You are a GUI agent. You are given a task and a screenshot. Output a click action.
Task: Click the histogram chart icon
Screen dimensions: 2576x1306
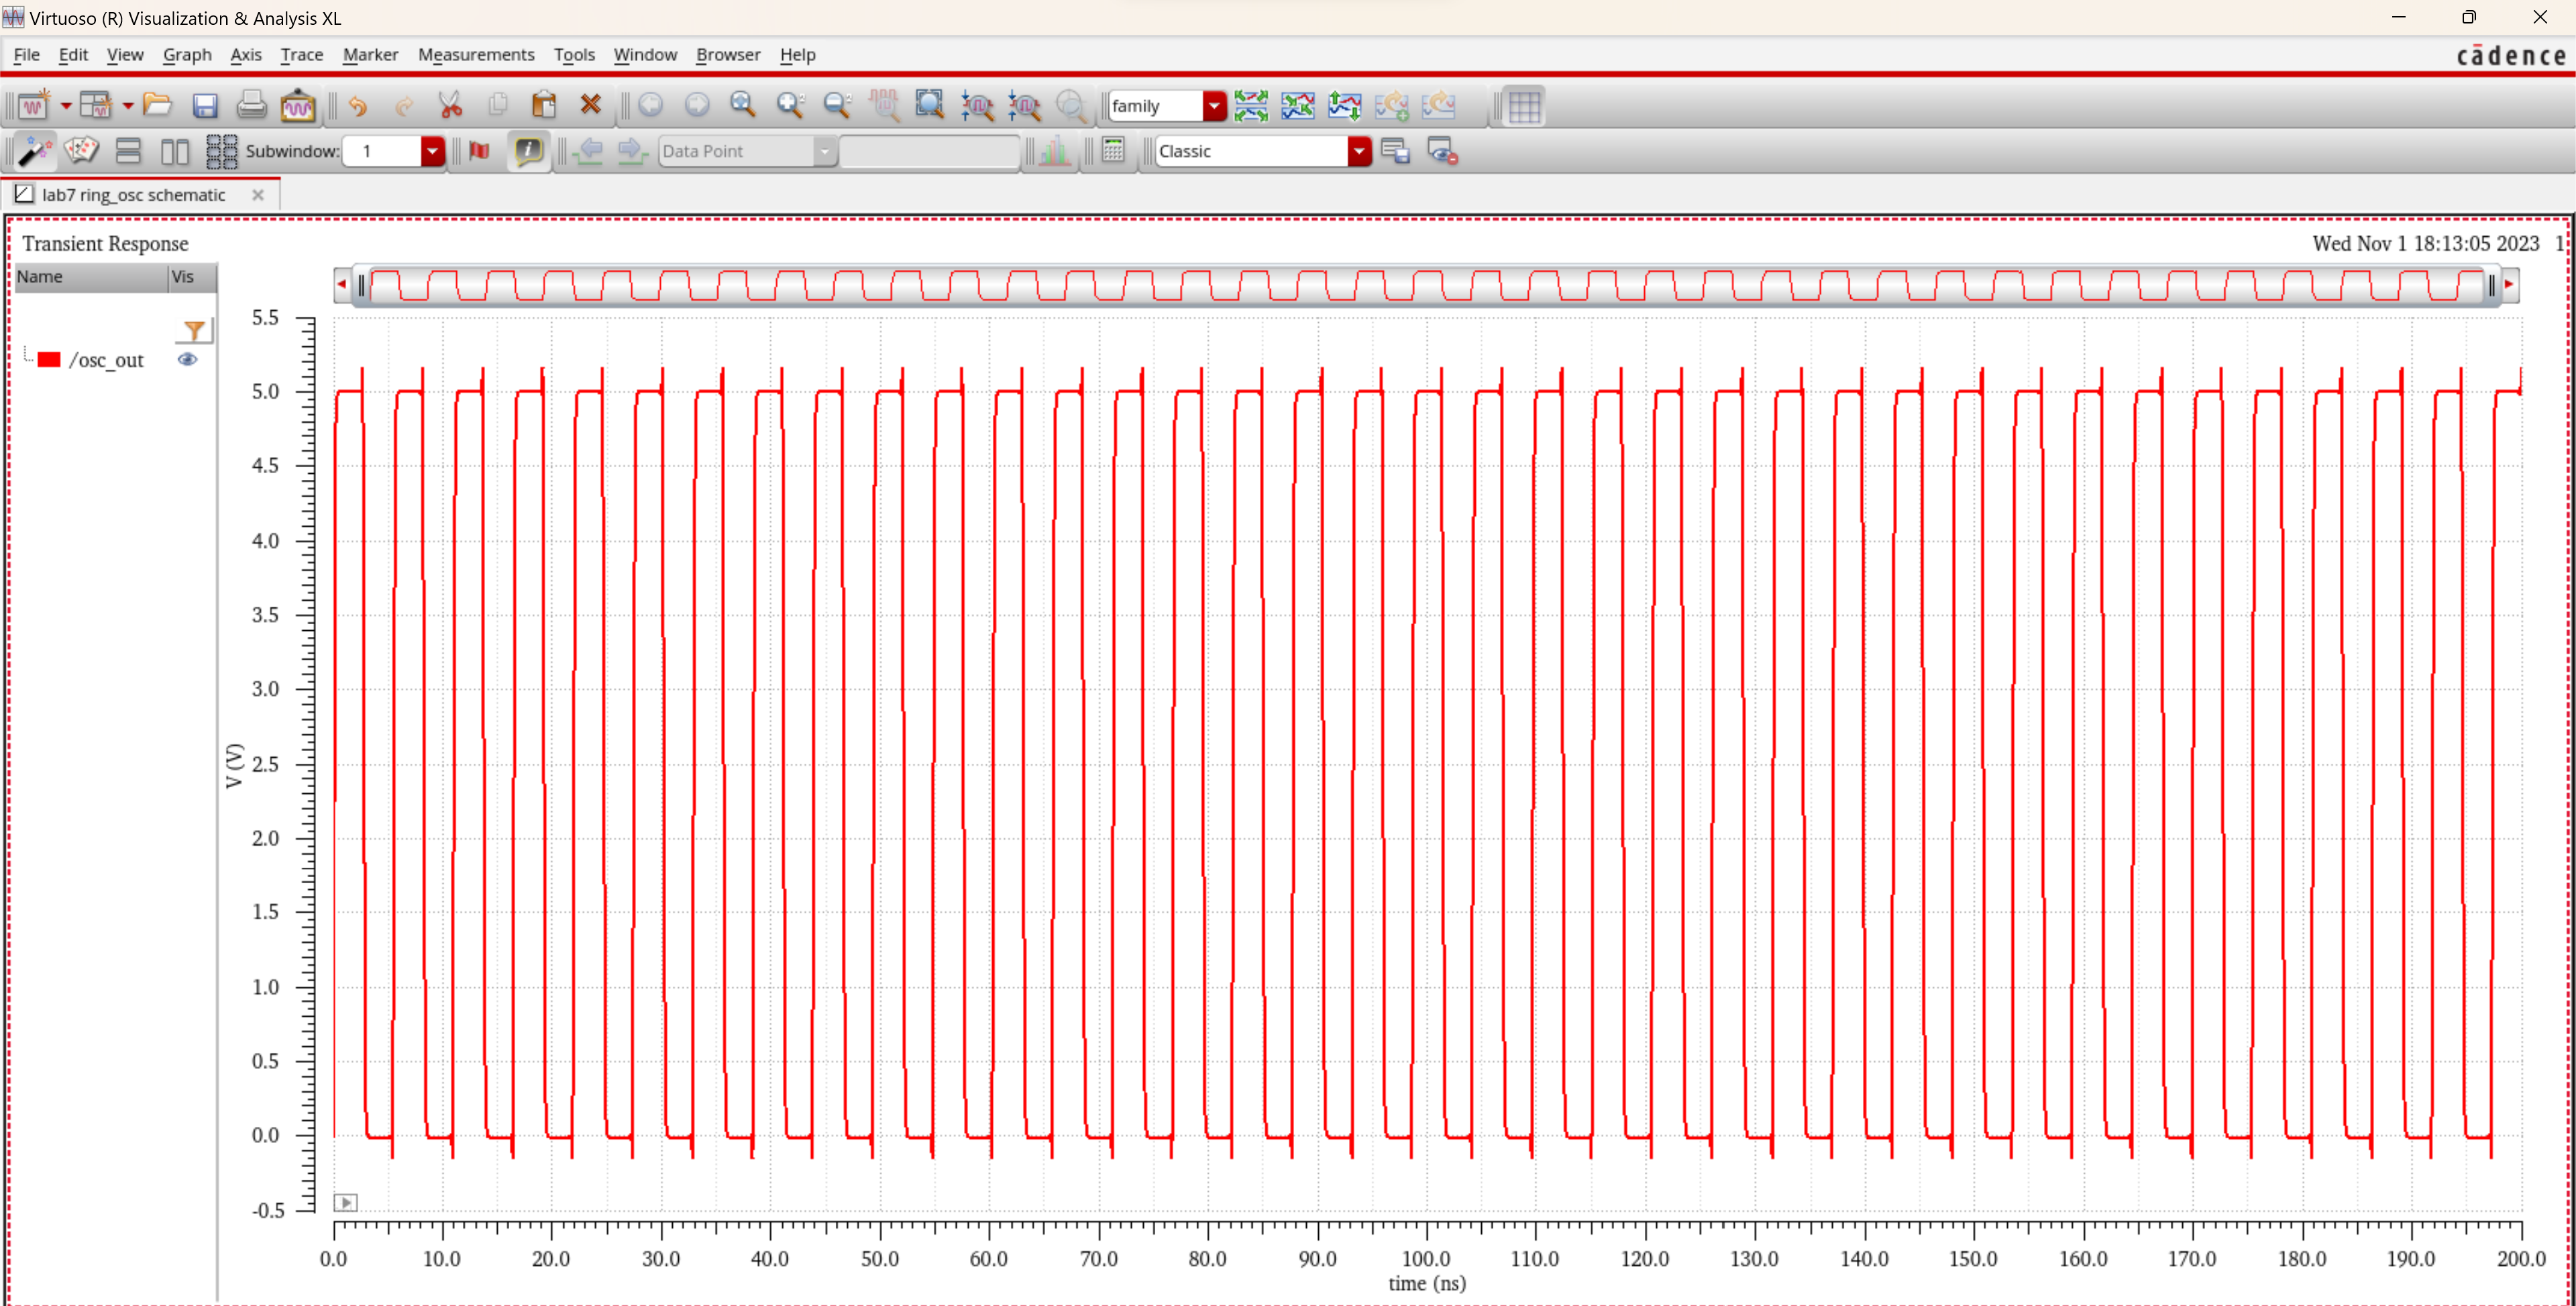tap(1055, 151)
